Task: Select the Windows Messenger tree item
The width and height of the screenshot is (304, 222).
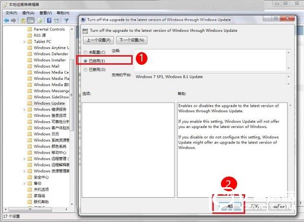Action: click(51, 91)
